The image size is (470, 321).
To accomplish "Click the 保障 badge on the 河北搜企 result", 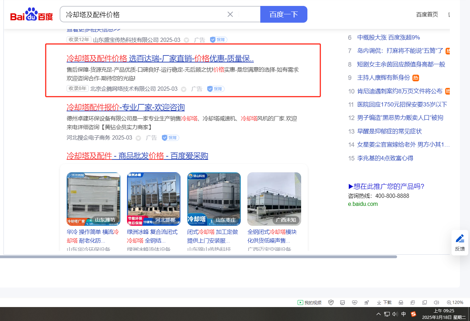I will click(170, 137).
